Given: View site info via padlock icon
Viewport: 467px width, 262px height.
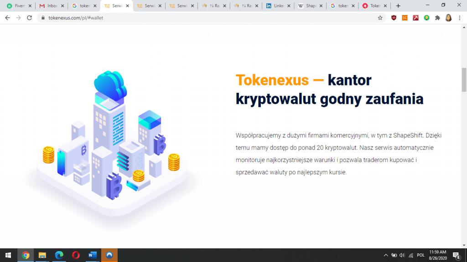Looking at the screenshot, I should click(x=43, y=18).
